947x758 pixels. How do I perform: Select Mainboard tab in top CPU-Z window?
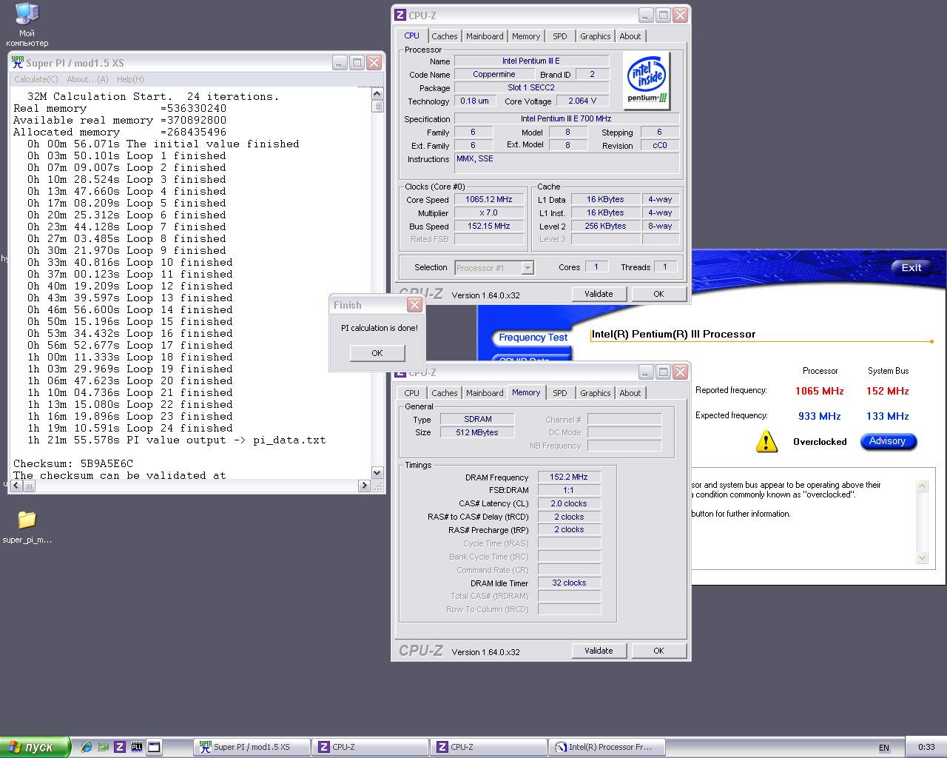pos(485,36)
